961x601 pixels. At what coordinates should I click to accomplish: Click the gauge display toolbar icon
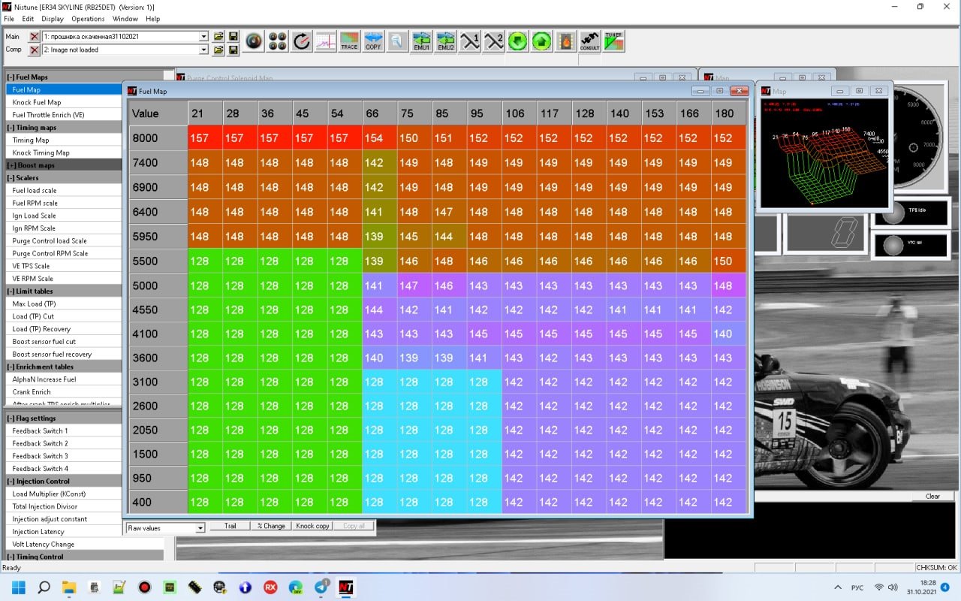(253, 41)
